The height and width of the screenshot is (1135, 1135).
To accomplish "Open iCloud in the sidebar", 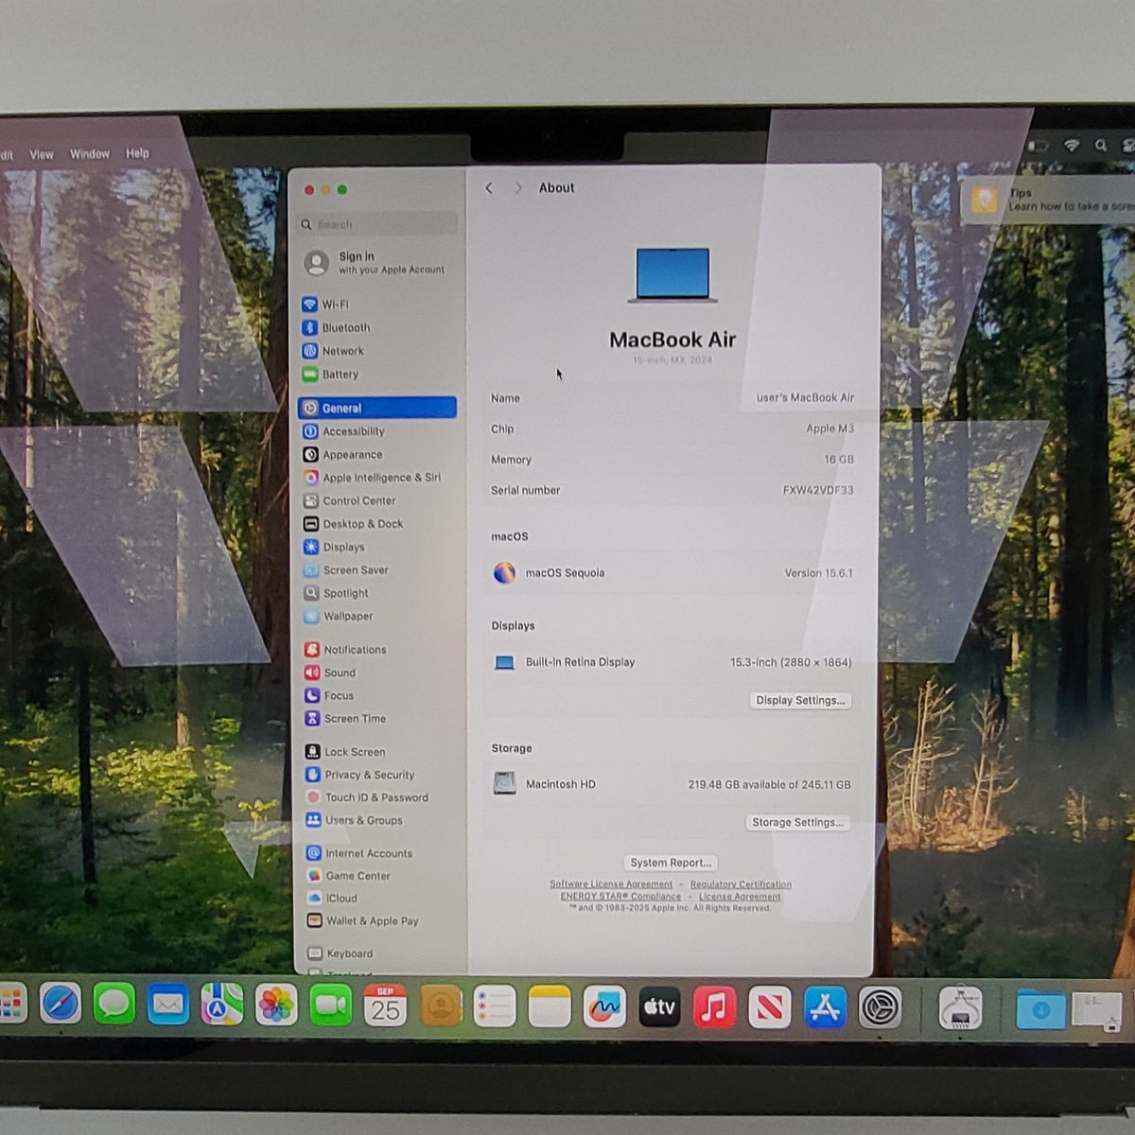I will (332, 899).
